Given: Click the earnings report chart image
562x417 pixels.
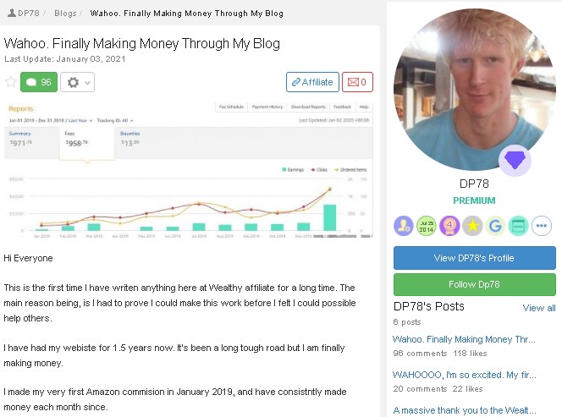Looking at the screenshot, I should click(x=189, y=171).
